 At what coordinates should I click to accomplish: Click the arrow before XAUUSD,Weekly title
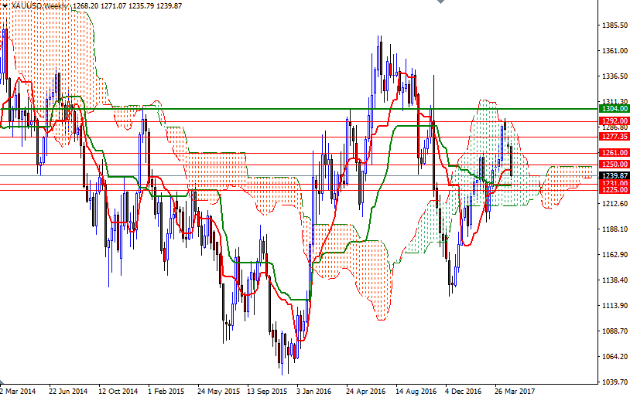coord(4,5)
